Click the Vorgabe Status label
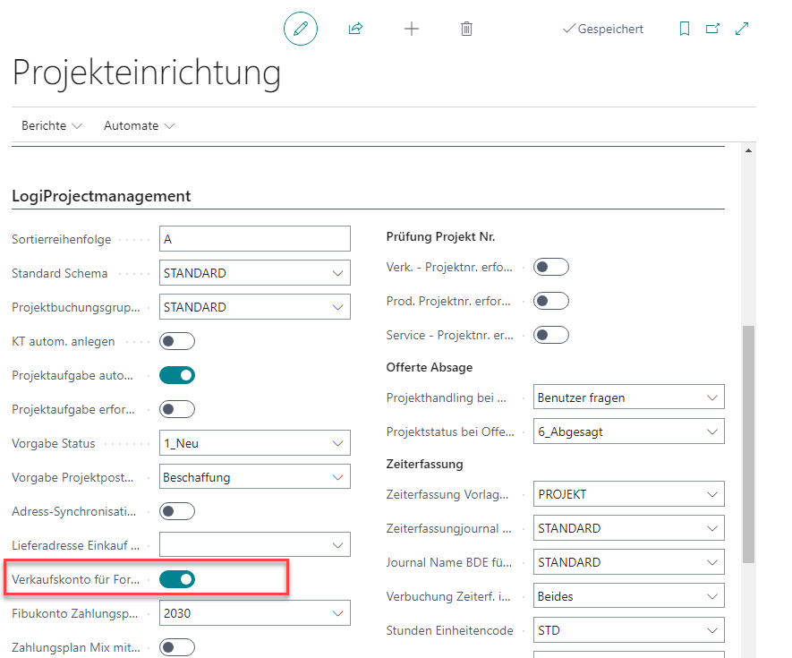Viewport: 792px width, 658px height. coord(54,444)
